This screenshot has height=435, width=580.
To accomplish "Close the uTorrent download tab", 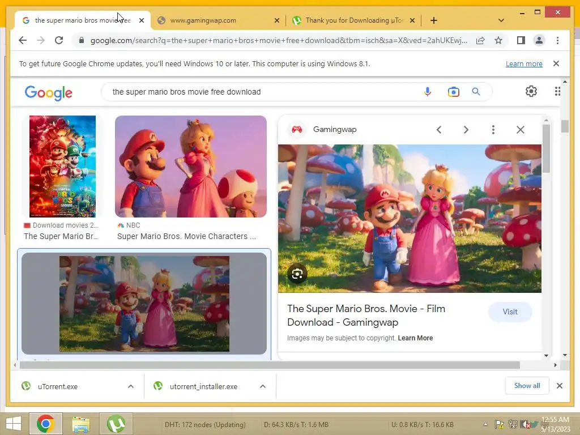I will (412, 20).
